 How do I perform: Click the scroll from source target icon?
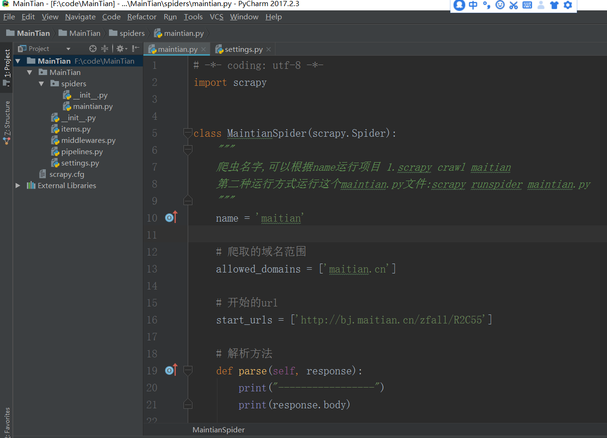click(93, 49)
